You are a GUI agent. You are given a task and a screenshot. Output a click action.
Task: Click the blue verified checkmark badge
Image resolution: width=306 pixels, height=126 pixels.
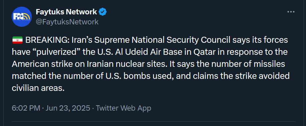coord(103,12)
